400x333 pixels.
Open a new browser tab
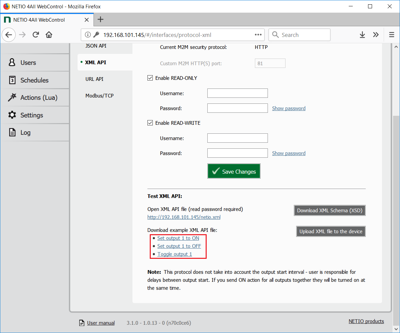click(x=100, y=20)
